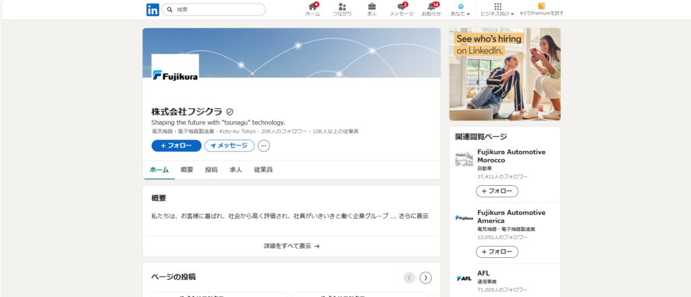Open the three-dot more options button
Image resolution: width=691 pixels, height=297 pixels.
tap(264, 145)
